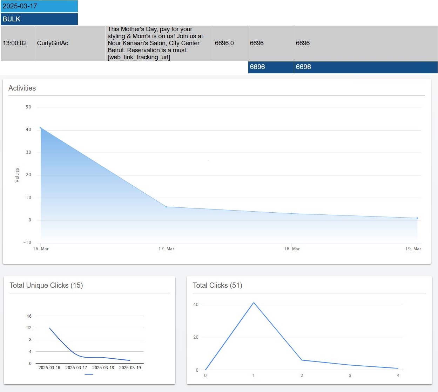Screen dimensions: 438x392
Task: Toggle the blue legend marker below Unique Clicks chart
Action: point(89,374)
